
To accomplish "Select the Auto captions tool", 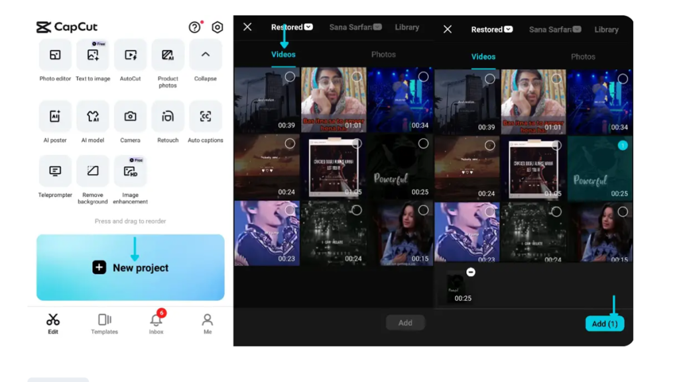I will (206, 117).
